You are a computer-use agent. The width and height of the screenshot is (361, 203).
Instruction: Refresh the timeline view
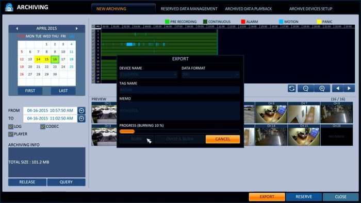(292, 89)
